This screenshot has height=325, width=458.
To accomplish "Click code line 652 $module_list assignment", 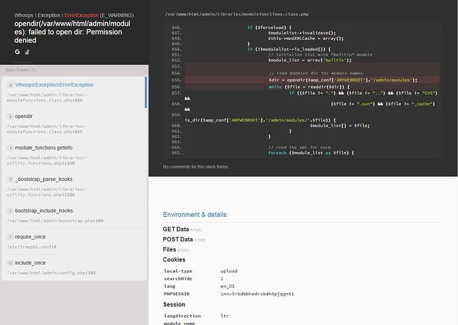I will (x=310, y=60).
